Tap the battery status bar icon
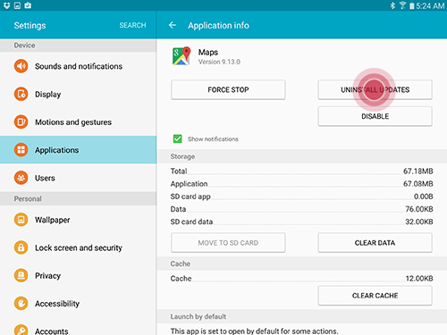This screenshot has width=447, height=335. 412,5
